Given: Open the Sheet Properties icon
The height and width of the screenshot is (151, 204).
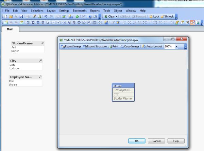Looking at the screenshot, I should point(21,23).
